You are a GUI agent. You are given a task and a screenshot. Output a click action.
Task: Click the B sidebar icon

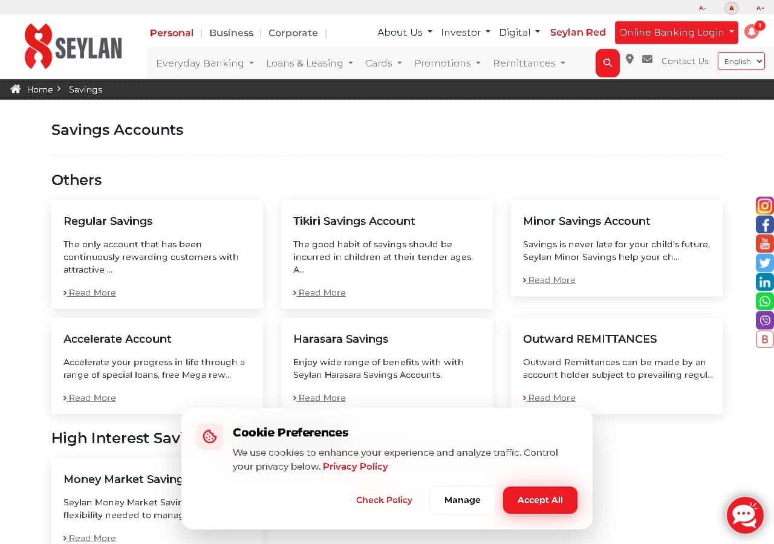click(765, 340)
